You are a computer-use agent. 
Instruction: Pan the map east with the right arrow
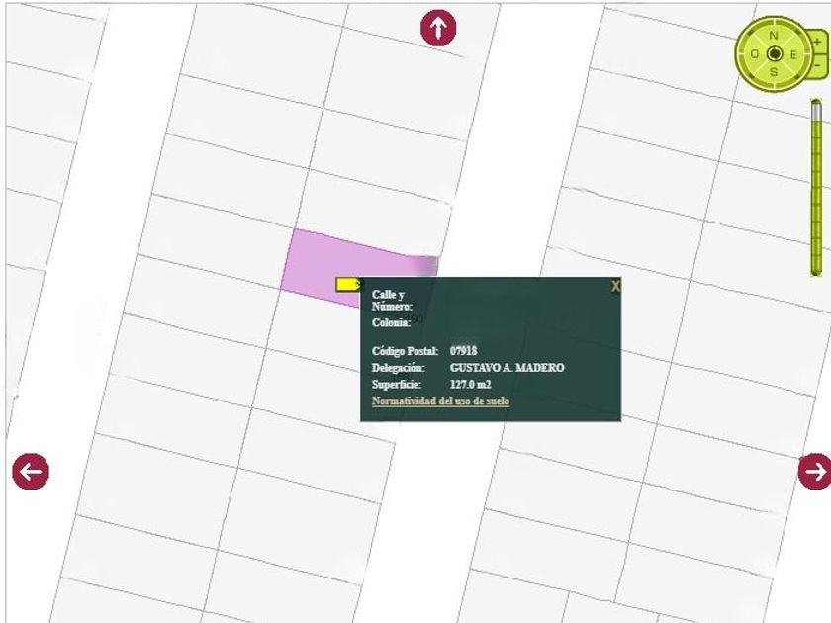[814, 471]
